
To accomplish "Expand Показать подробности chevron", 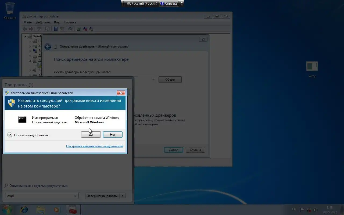I will point(10,135).
